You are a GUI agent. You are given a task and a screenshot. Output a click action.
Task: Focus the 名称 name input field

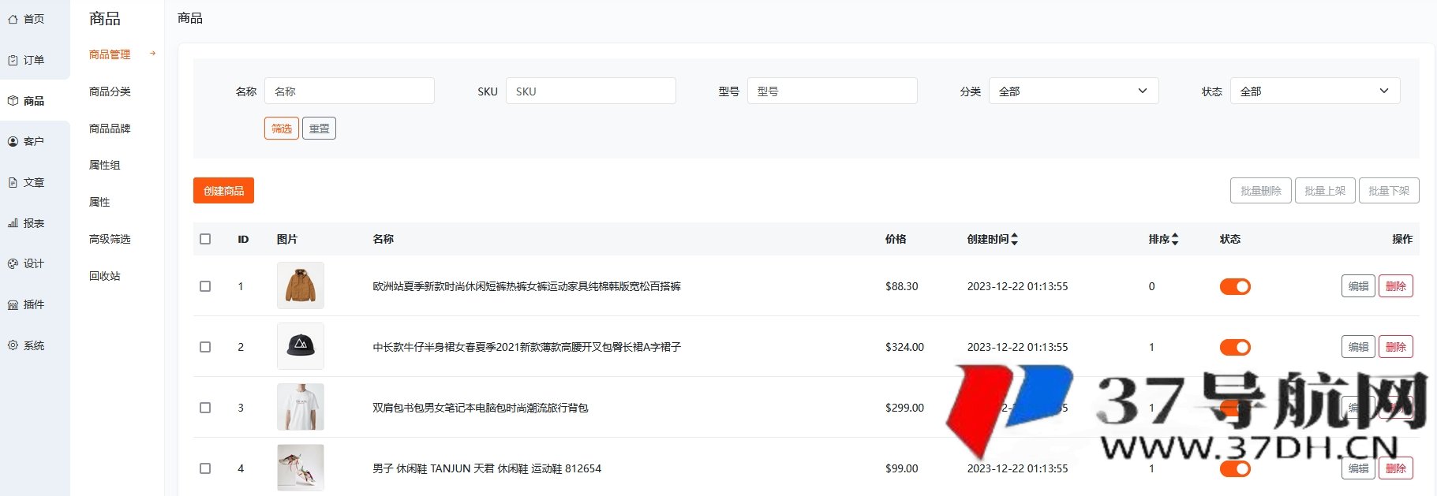point(350,91)
